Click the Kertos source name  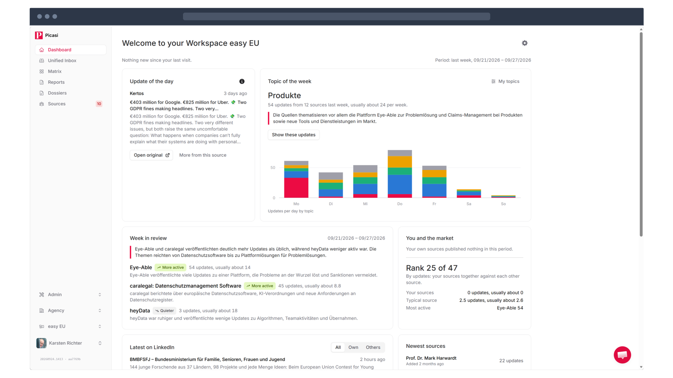click(x=137, y=93)
